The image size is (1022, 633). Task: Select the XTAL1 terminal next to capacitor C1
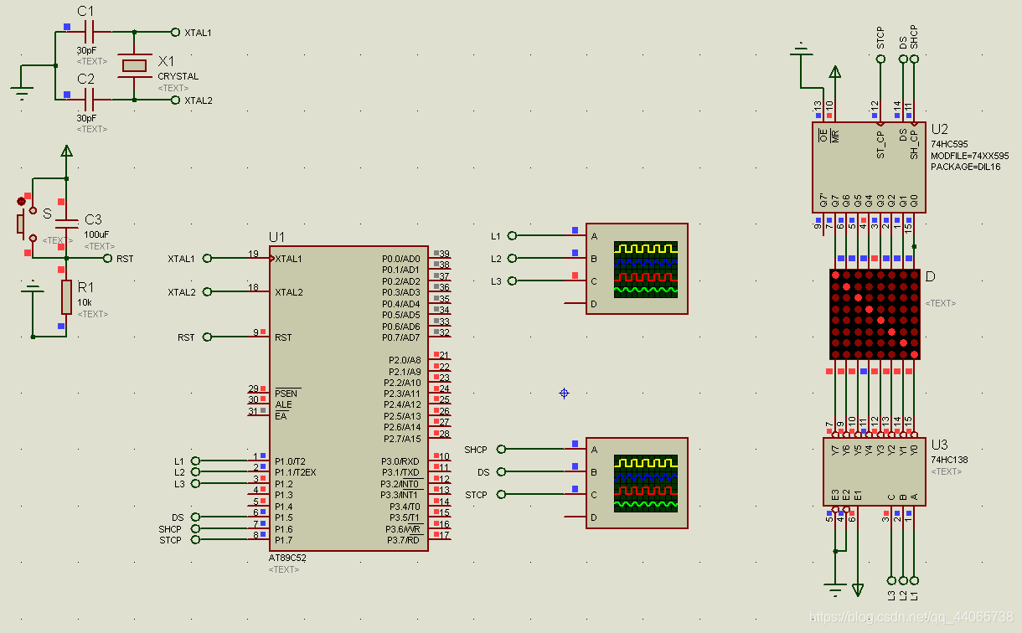pos(175,33)
